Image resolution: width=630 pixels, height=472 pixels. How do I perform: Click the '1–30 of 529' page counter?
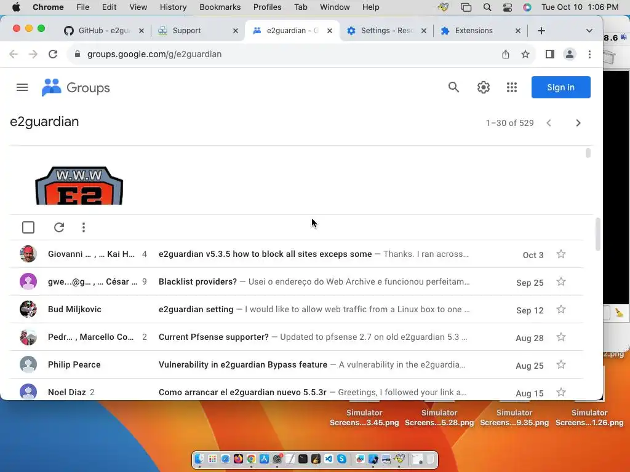(509, 123)
